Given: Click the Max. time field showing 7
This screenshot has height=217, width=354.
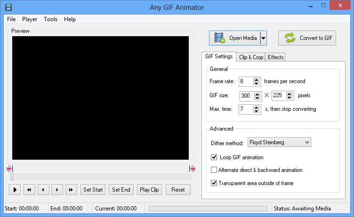Looking at the screenshot, I should coord(246,109).
